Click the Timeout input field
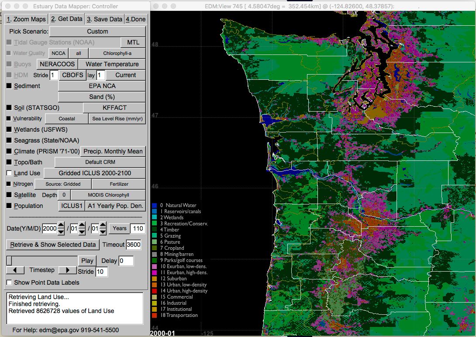 134,245
